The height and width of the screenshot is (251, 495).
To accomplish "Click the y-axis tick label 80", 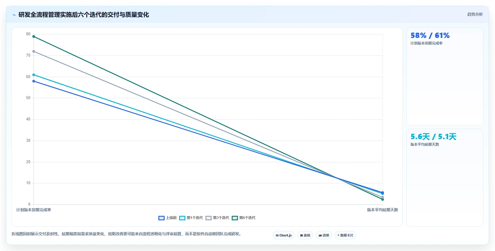I will pos(28,34).
